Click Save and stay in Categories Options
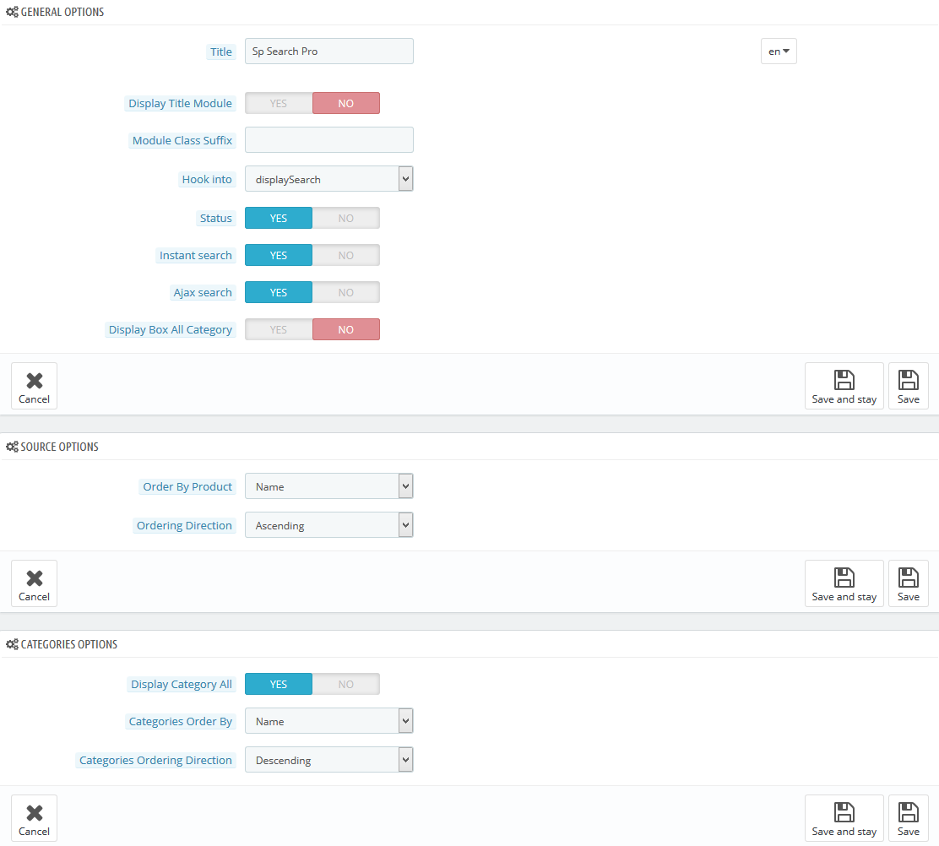 844,818
